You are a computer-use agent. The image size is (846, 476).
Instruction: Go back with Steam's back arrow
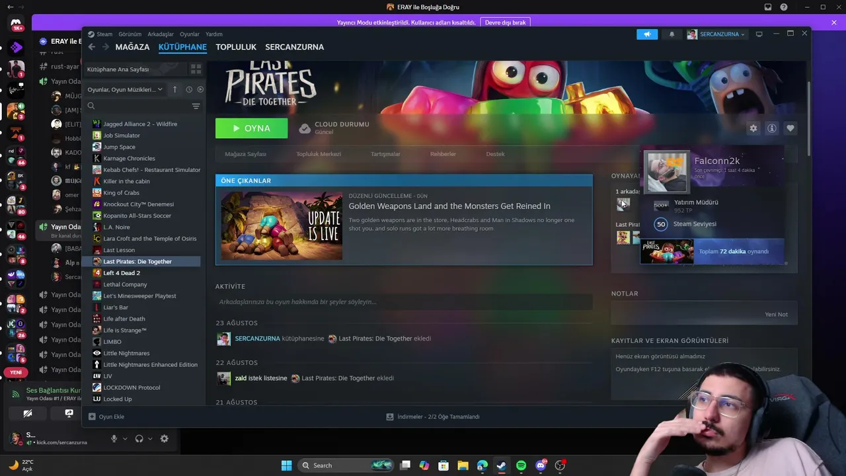pos(92,47)
